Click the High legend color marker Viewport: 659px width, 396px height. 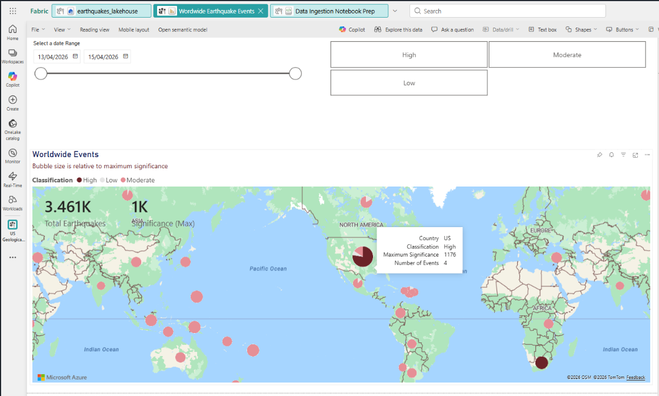click(x=79, y=180)
